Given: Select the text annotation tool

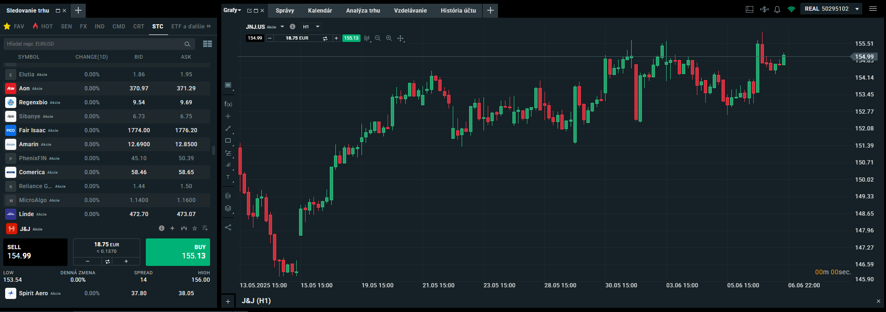Looking at the screenshot, I should (228, 177).
